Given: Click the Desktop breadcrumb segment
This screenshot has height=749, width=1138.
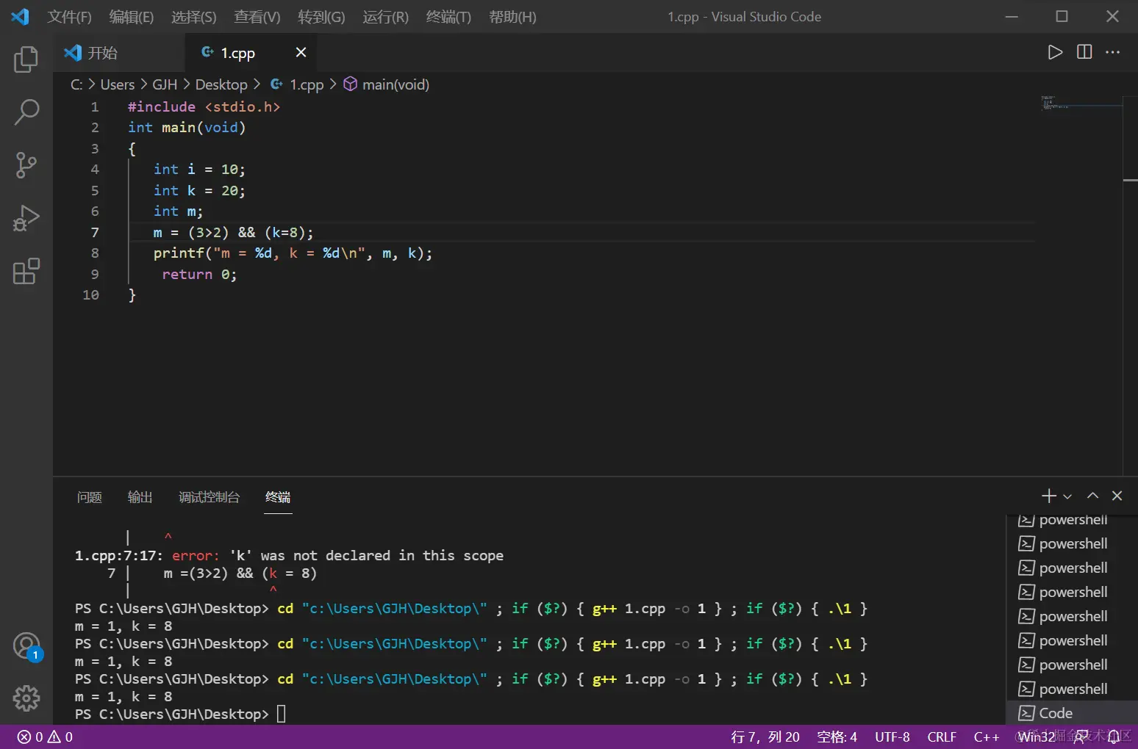Looking at the screenshot, I should coord(221,84).
